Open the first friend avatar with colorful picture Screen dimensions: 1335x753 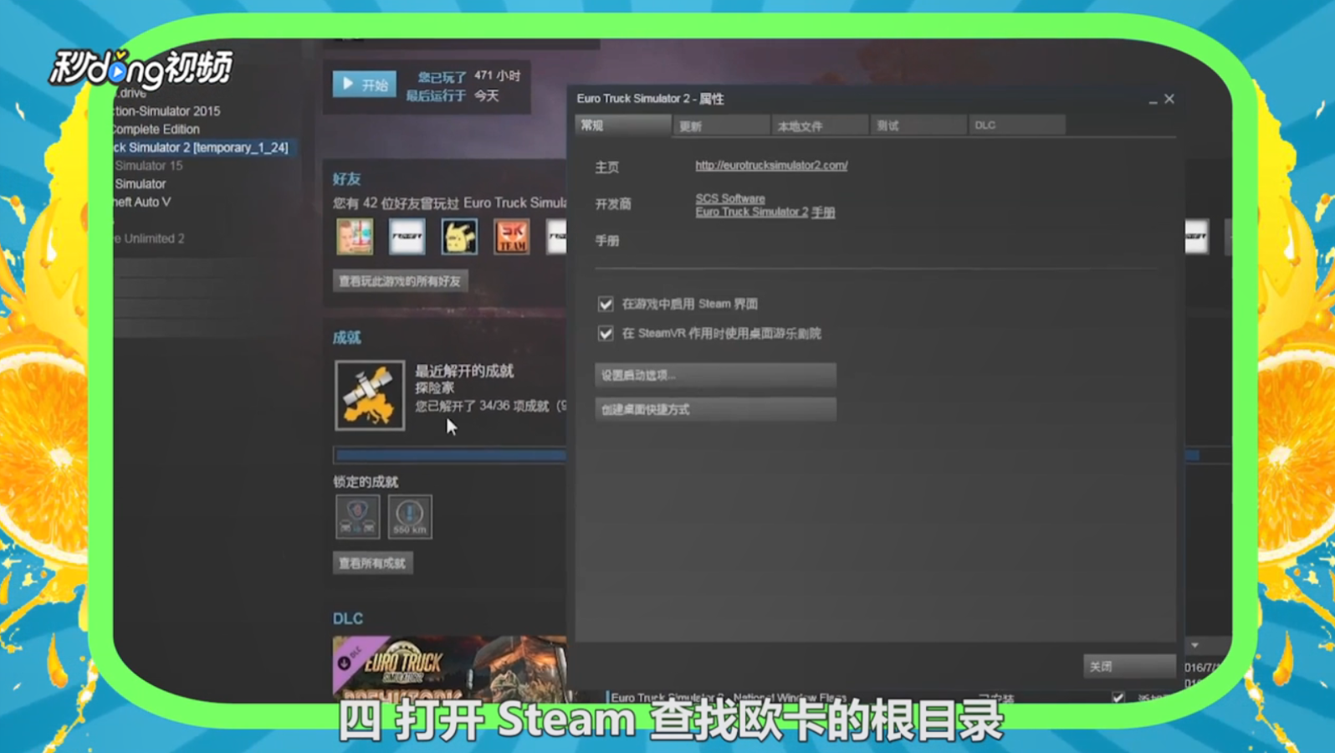click(x=355, y=237)
